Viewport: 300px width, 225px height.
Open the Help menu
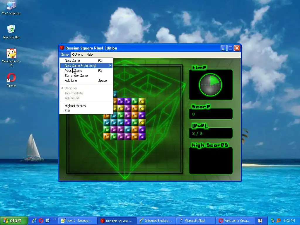click(89, 54)
